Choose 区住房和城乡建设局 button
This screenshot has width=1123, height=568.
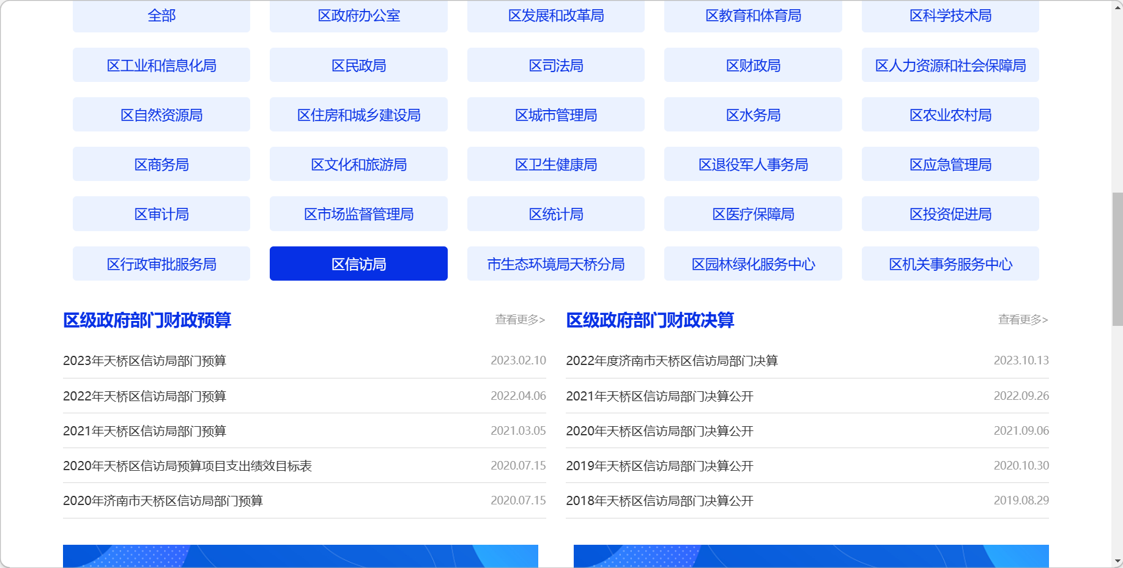pos(358,114)
